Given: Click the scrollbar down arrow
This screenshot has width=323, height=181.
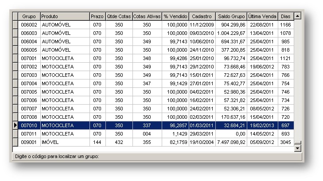Looking at the screenshot, I should (297, 148).
